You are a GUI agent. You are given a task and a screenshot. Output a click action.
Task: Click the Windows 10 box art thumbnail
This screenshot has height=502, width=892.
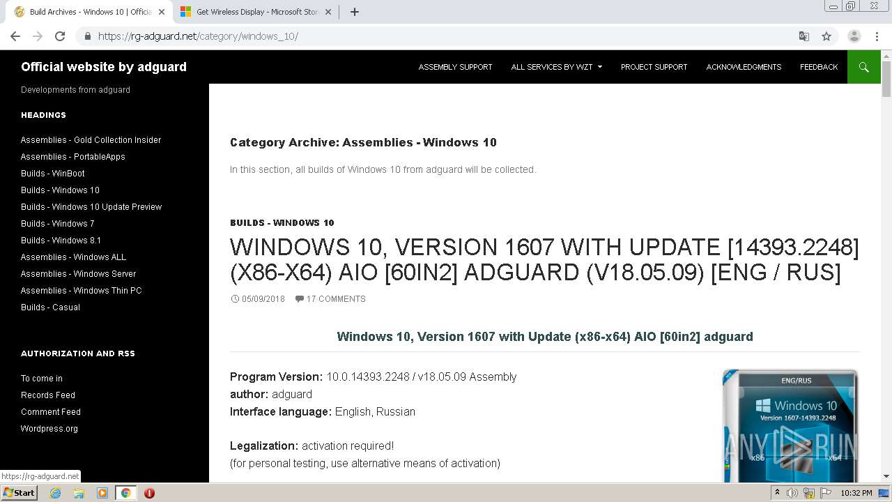pyautogui.click(x=790, y=426)
